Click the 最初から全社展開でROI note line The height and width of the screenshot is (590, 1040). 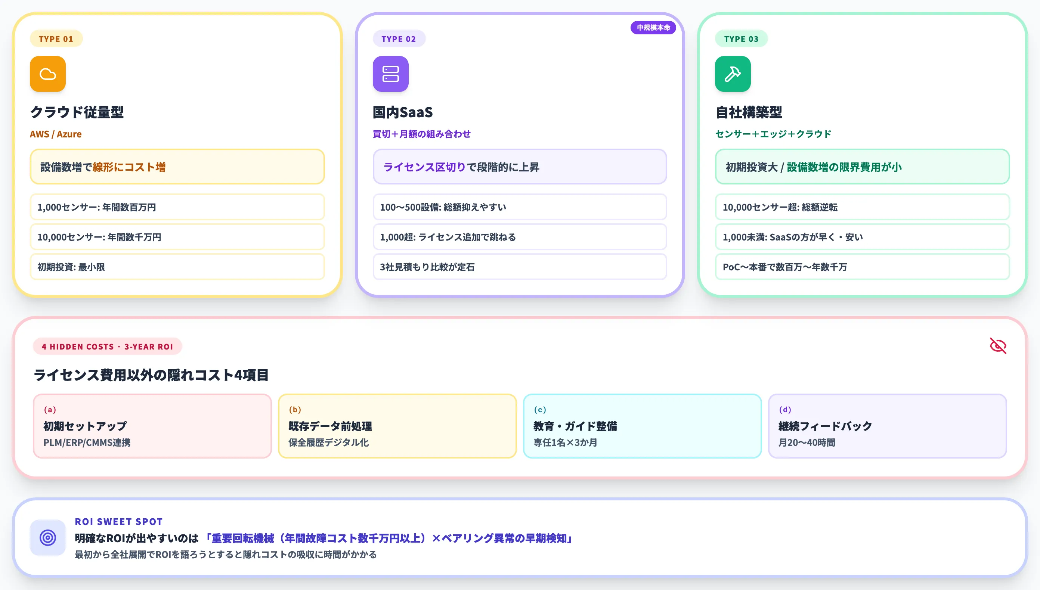226,555
